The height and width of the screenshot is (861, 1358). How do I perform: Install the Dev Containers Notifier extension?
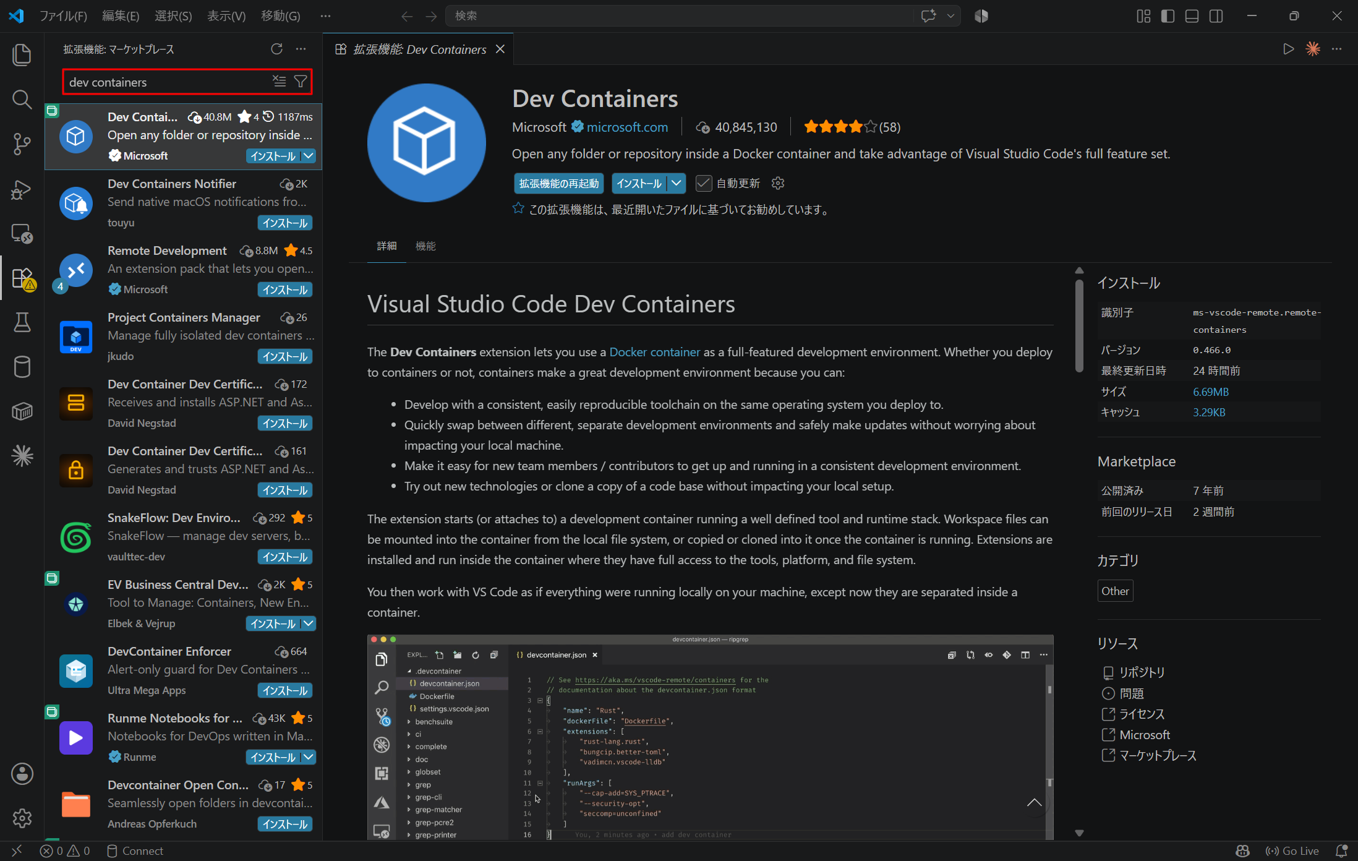tap(285, 223)
